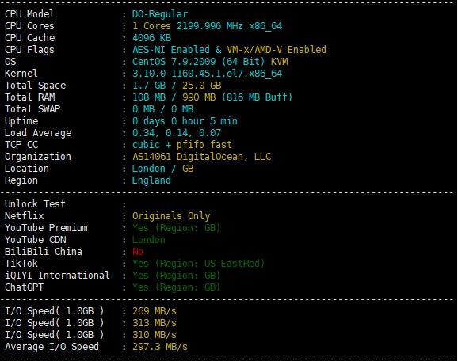Select kernel version 3.10.0-1160.45.1.el7.x86_64

207,74
